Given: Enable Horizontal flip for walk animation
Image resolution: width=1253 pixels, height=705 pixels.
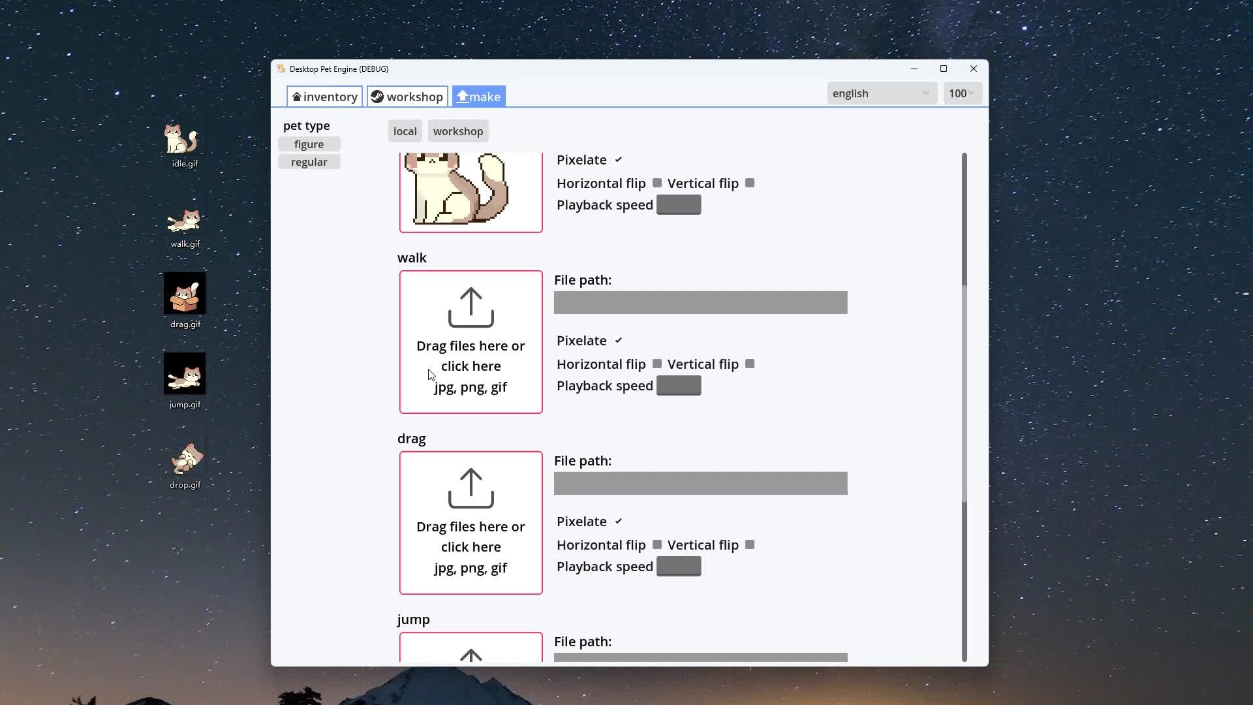Looking at the screenshot, I should 657,364.
